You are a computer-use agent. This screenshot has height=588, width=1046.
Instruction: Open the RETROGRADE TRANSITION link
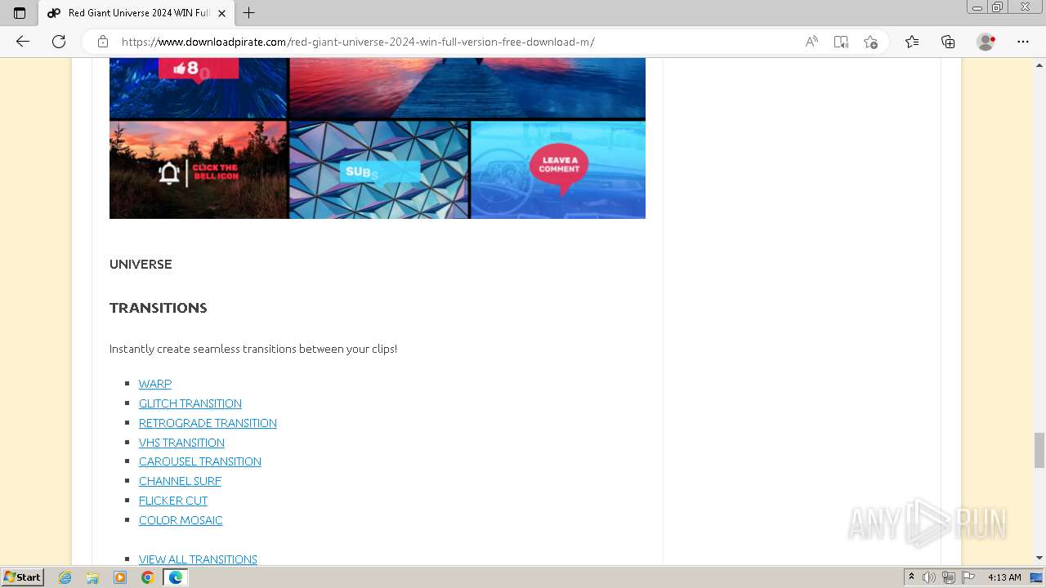pos(208,423)
